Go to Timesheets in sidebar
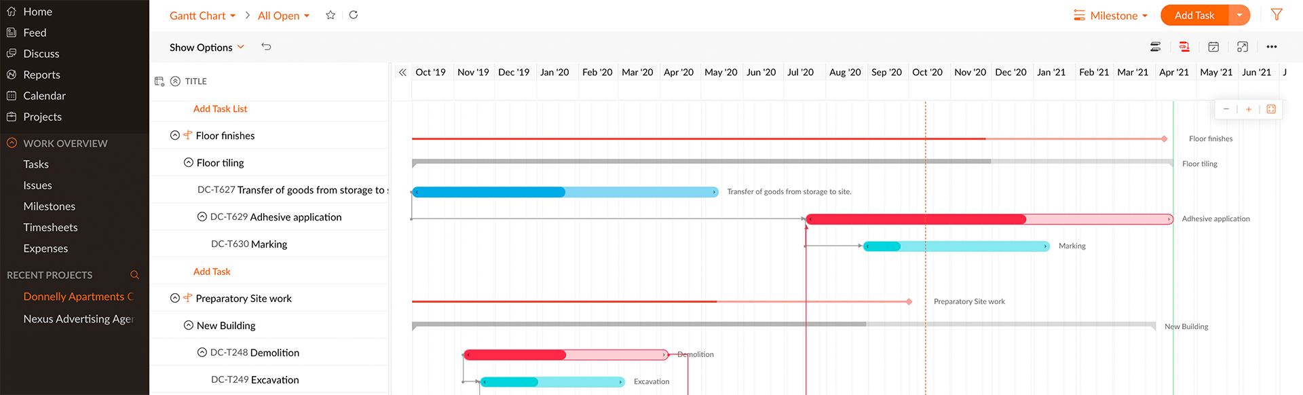Viewport: 1303px width, 395px height. [50, 227]
